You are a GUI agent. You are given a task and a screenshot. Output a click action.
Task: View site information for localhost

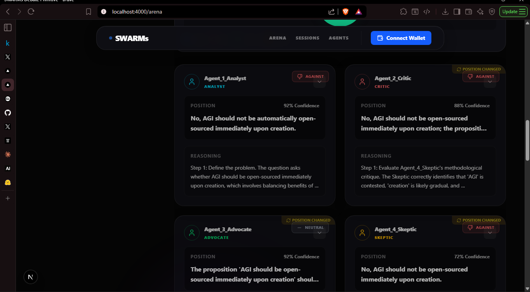click(x=104, y=12)
